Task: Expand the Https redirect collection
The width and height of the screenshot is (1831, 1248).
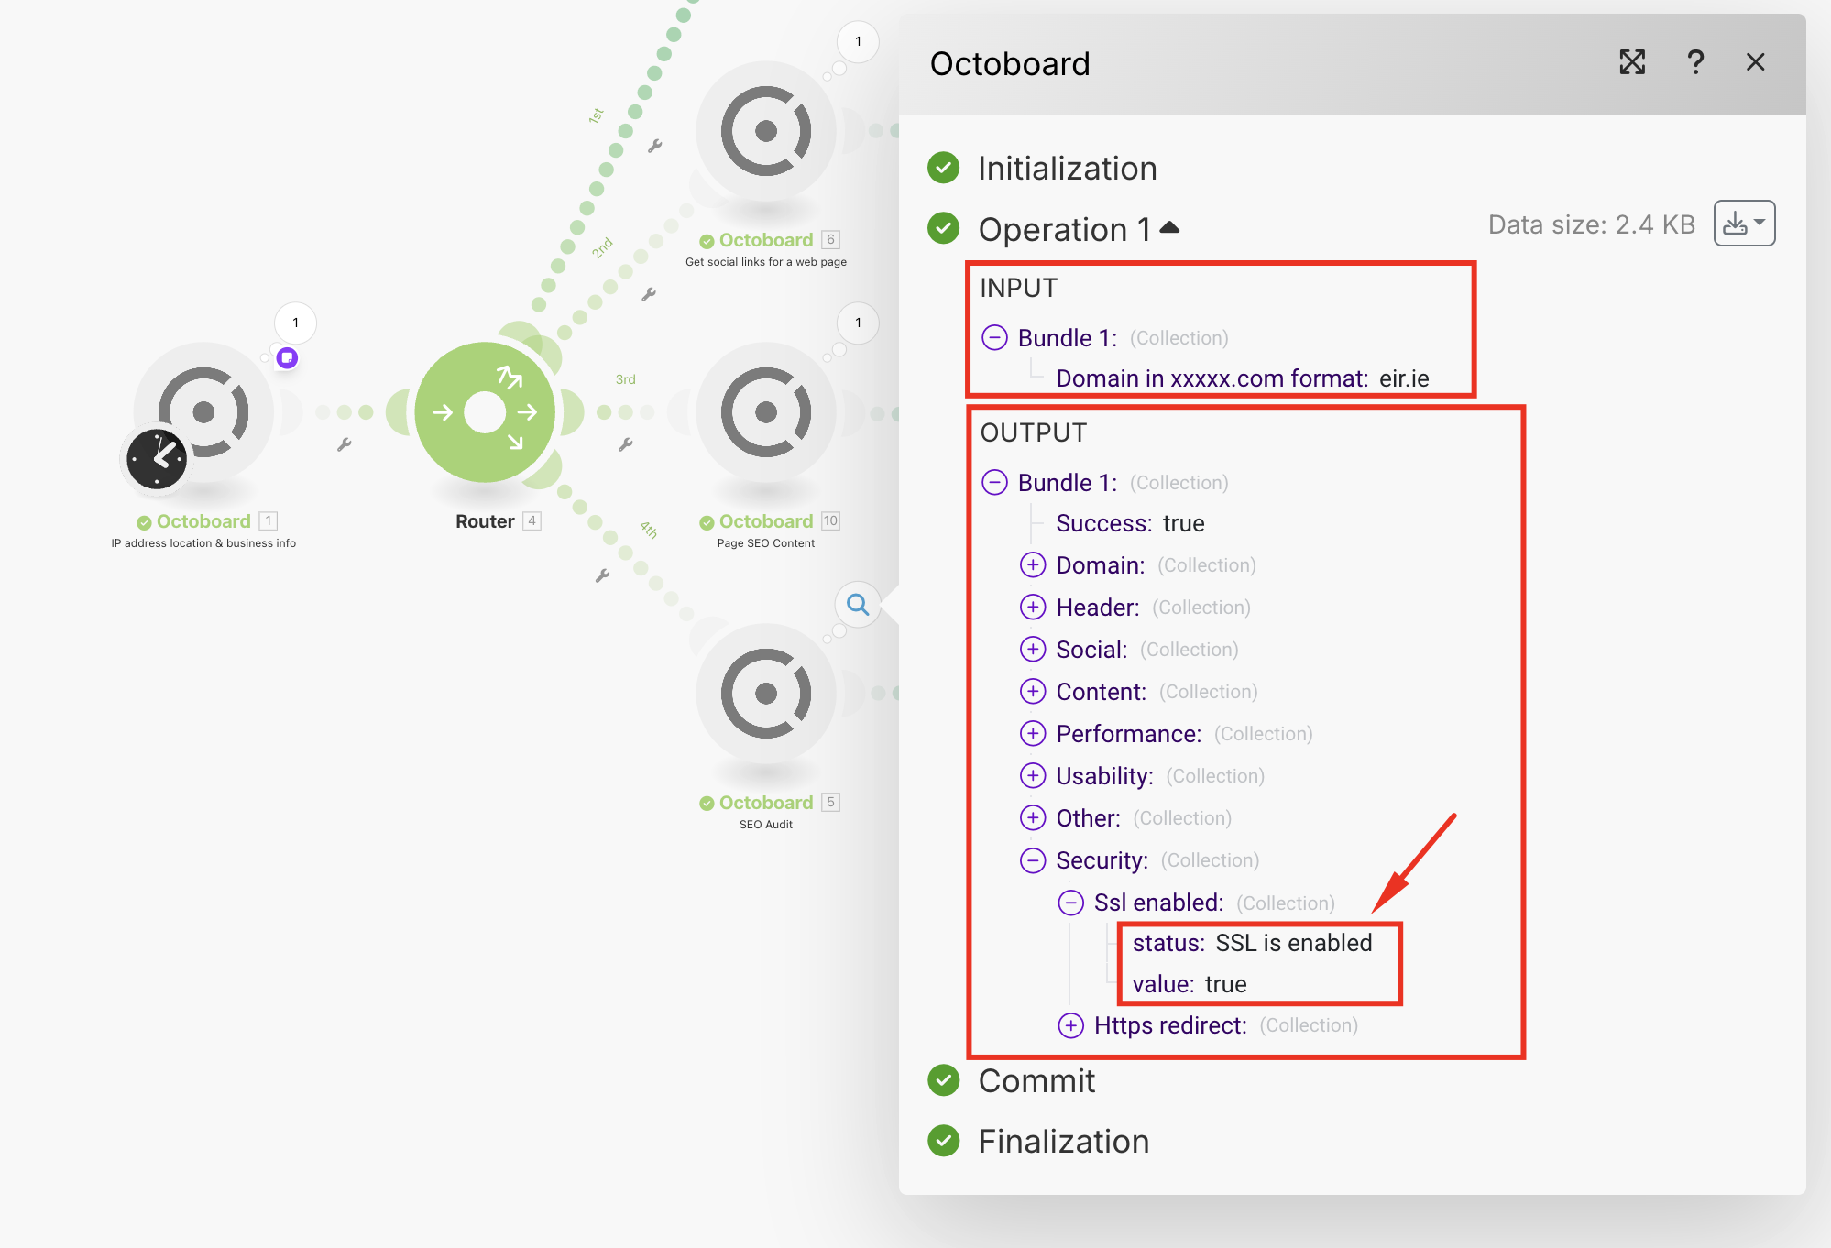Action: [1070, 1025]
